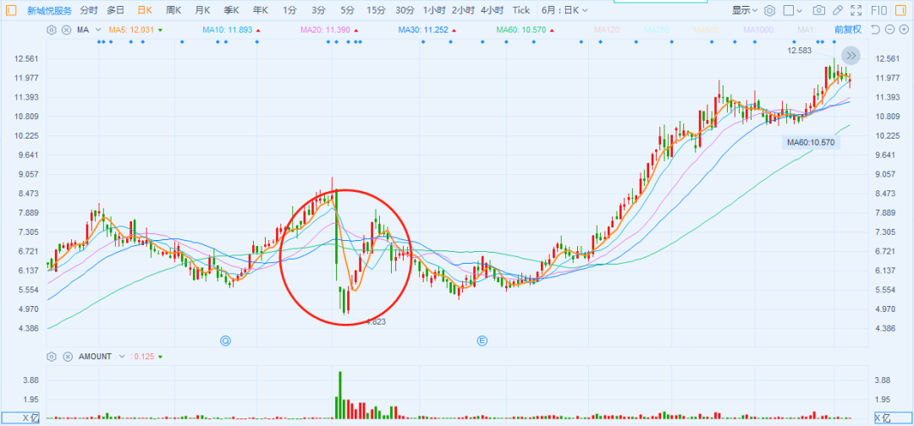Toggle the left sidebar panel icon
The image size is (914, 426).
click(x=12, y=10)
